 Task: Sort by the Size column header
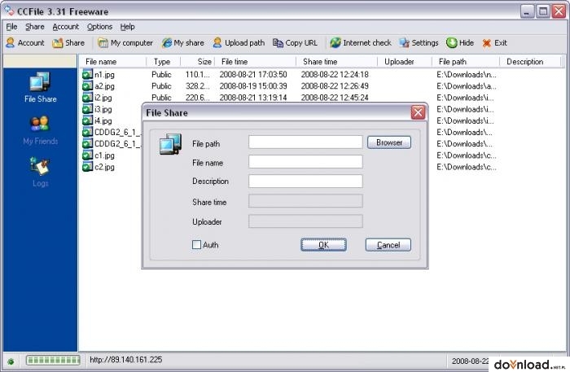197,62
